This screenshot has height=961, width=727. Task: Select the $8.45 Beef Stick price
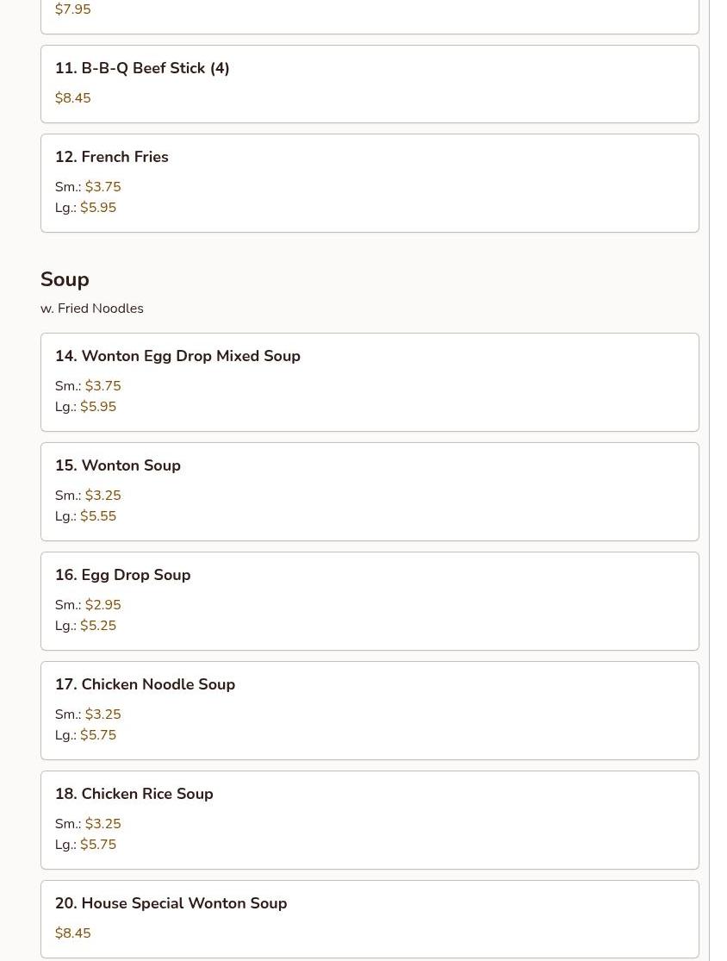73,98
